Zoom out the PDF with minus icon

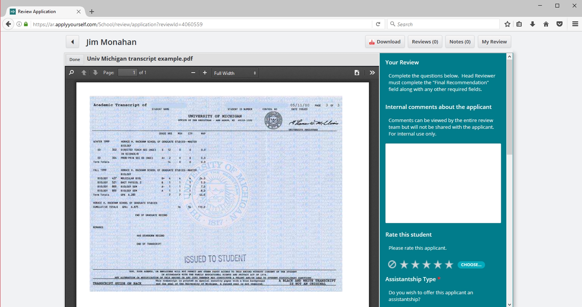(193, 73)
